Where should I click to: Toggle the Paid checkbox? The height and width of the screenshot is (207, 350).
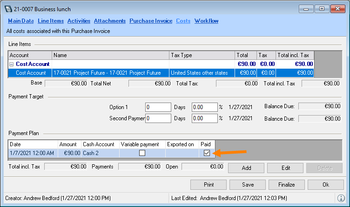coord(207,153)
